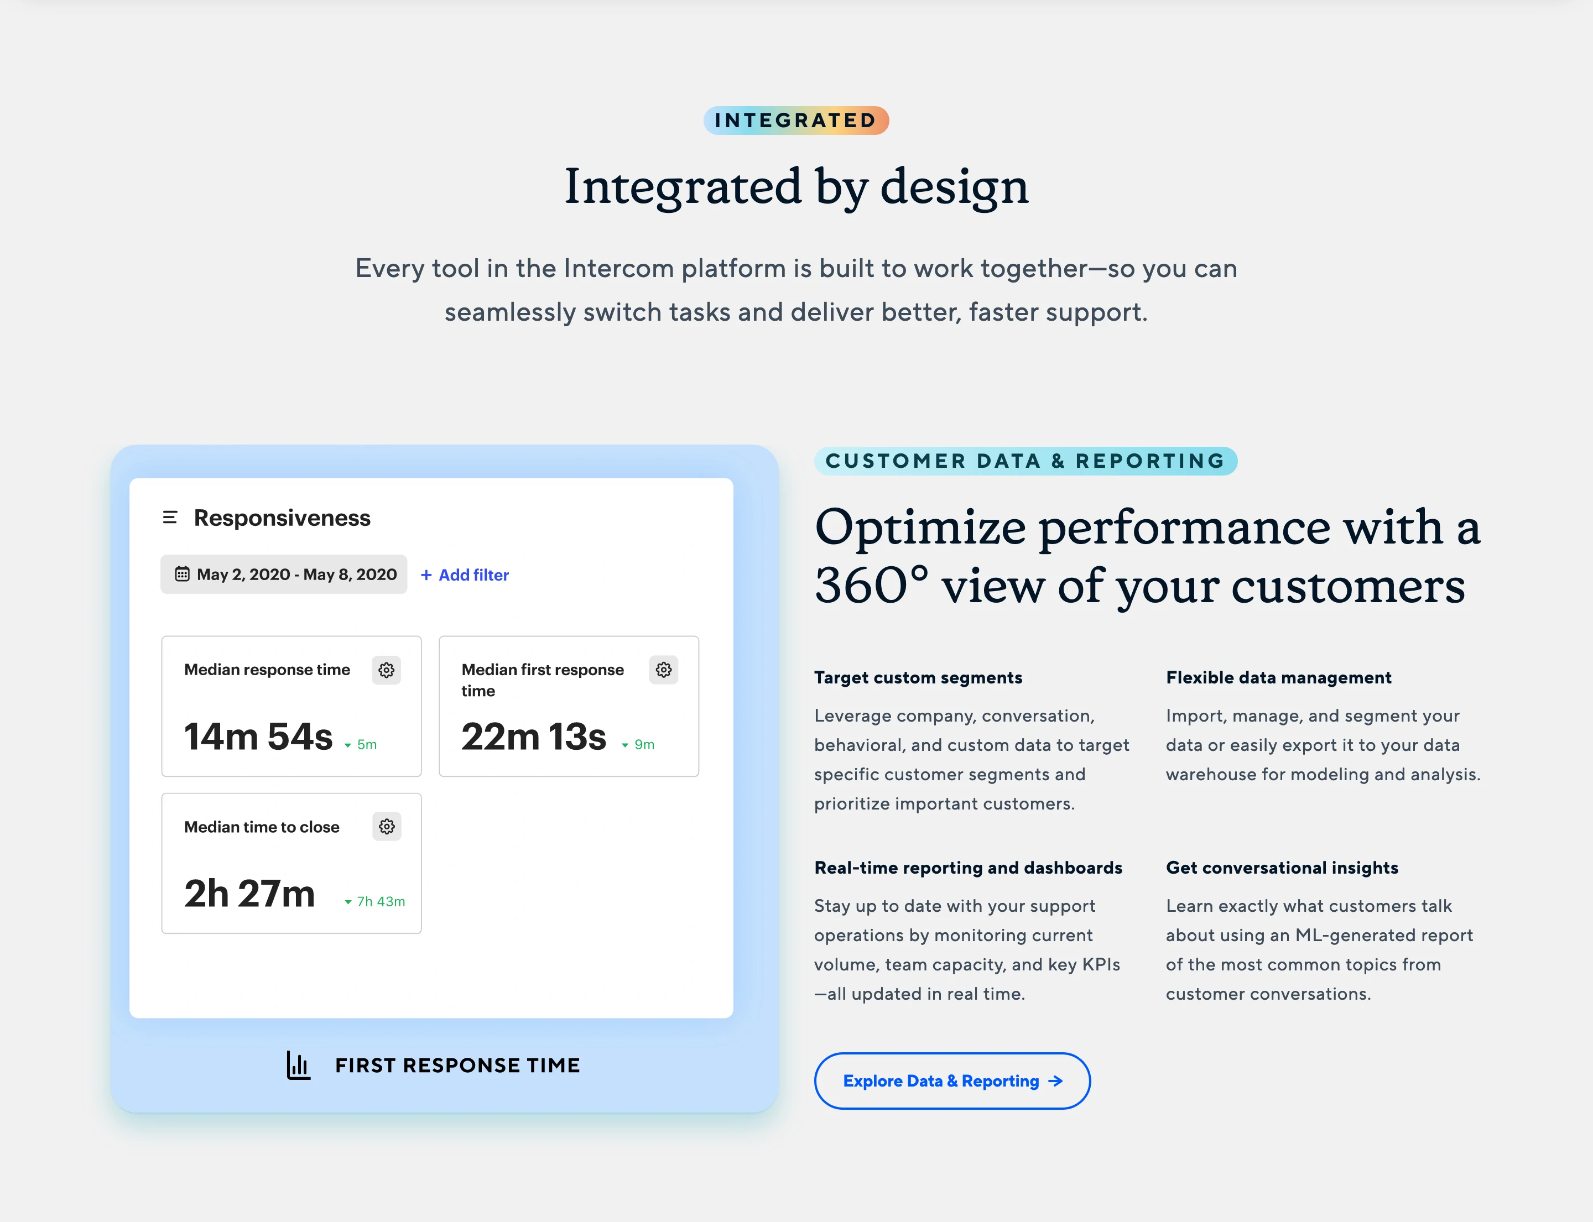Select the CUSTOMER DATA & REPORTING label

1024,461
